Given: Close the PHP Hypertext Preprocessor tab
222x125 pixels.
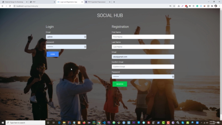Looking at the screenshot, I should (x=110, y=2).
